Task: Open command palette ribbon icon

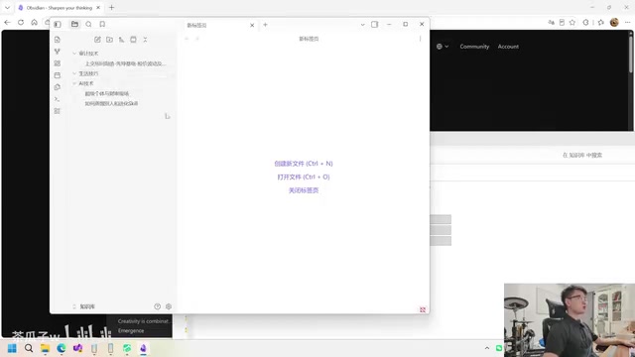Action: pyautogui.click(x=58, y=99)
